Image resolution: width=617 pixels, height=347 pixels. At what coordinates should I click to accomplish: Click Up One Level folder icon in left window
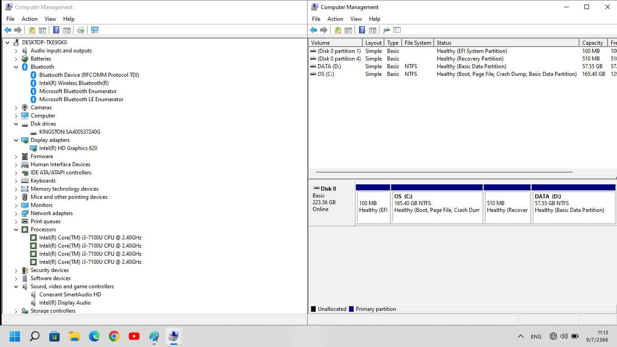tap(32, 30)
